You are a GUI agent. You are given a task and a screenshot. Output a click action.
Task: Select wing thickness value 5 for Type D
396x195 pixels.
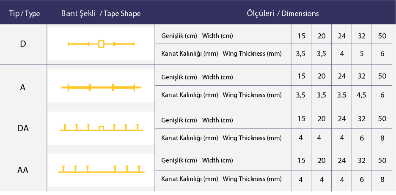(361, 54)
